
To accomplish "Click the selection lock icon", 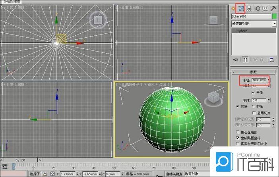I will tap(45, 174).
